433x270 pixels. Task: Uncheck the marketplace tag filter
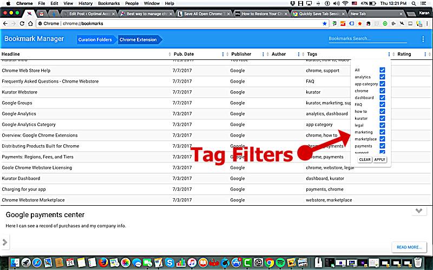[382, 139]
